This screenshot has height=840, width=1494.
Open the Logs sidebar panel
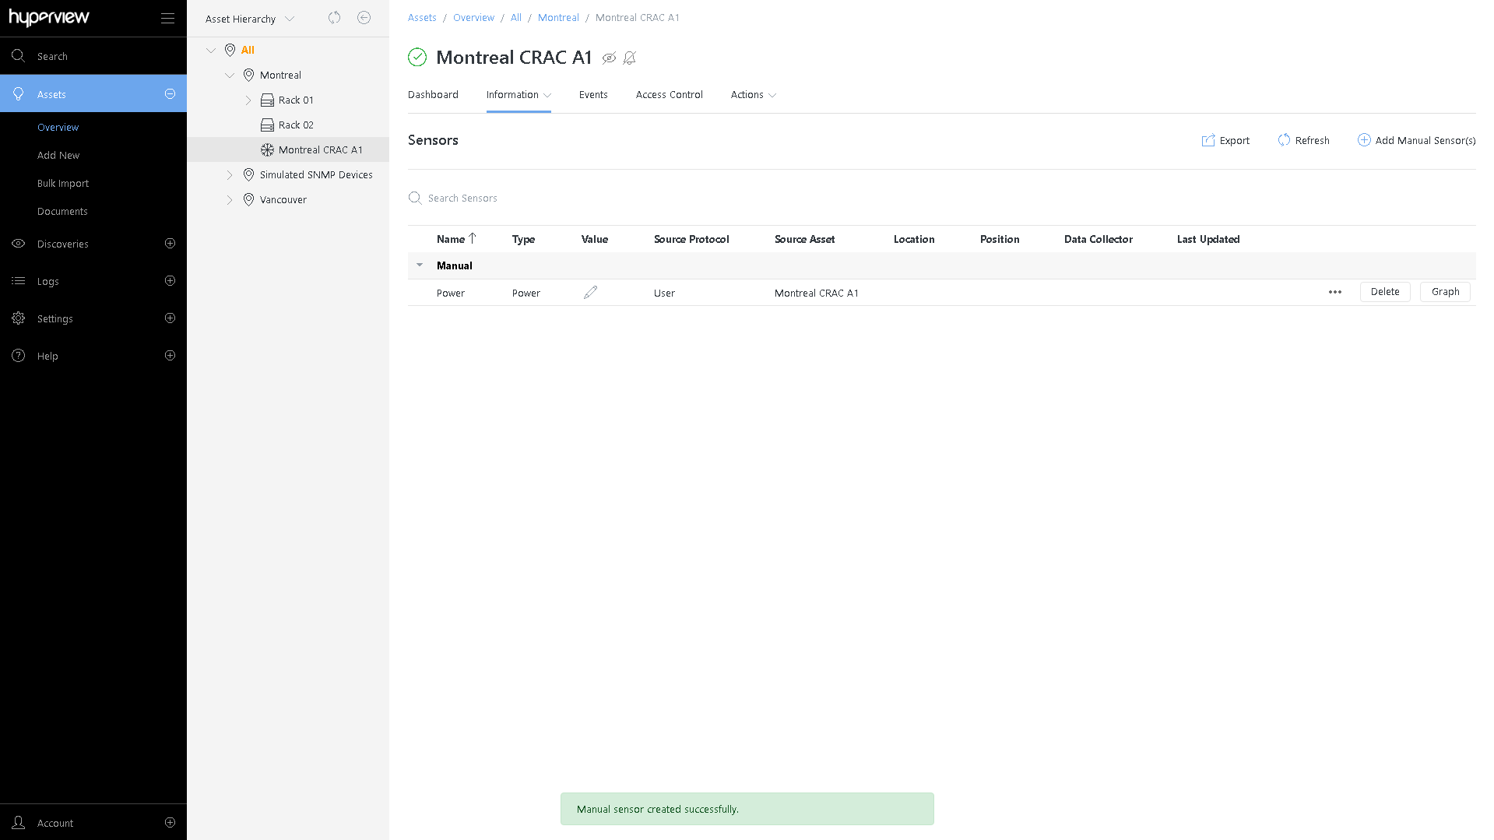pyautogui.click(x=19, y=281)
